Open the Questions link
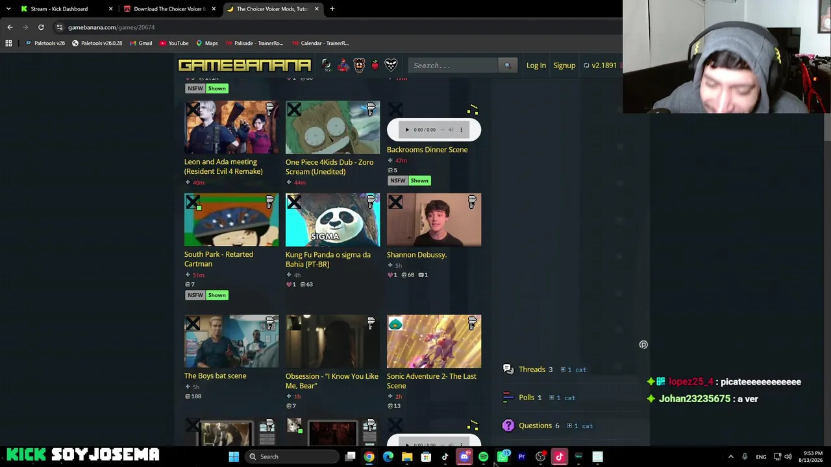The image size is (831, 467). tap(536, 425)
